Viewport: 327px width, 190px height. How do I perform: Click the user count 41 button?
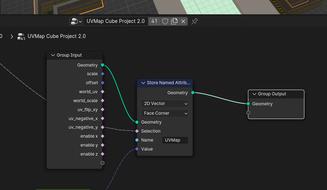coord(154,21)
